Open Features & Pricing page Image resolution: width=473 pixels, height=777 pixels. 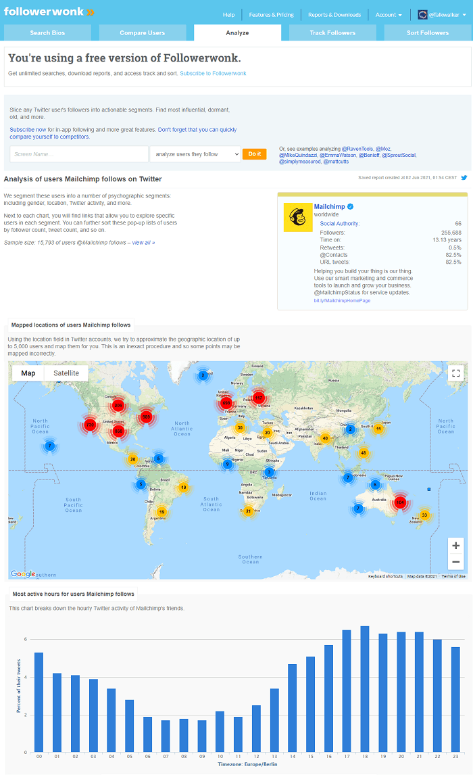pos(272,15)
